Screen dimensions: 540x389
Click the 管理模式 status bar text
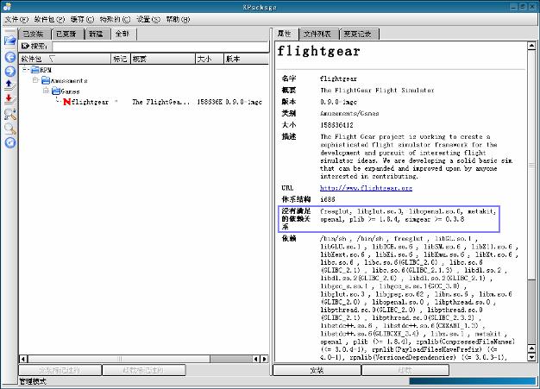[x=33, y=381]
